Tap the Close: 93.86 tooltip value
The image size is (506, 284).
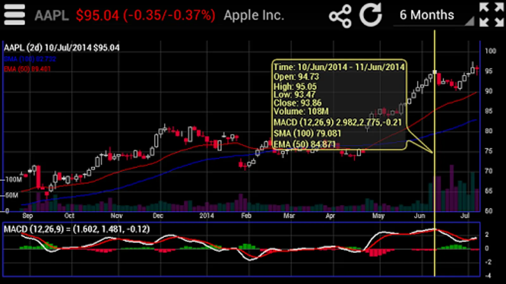298,103
